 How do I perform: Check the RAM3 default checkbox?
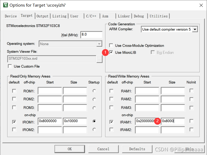111,107
